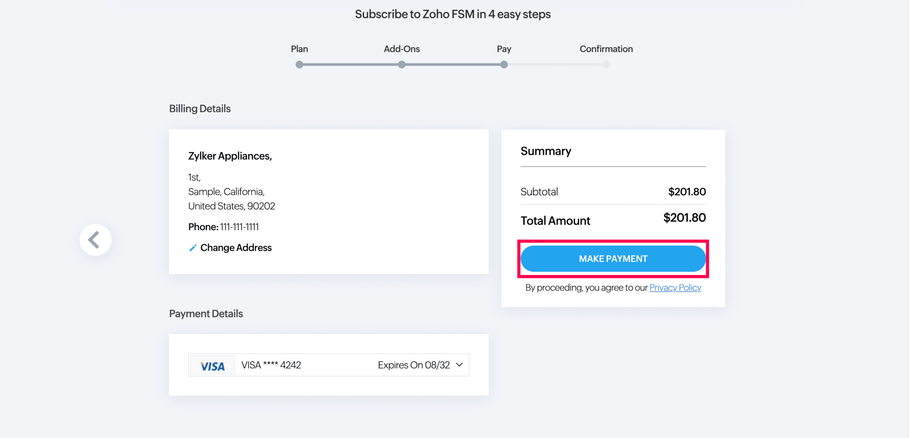Image resolution: width=909 pixels, height=438 pixels.
Task: Expand the card chevron after the expiry date
Action: [x=459, y=365]
